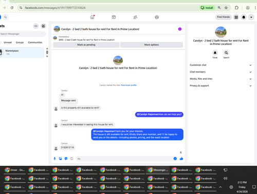Choose a sticker icon in composer
Viewport: 257px width, 194px height.
66,159
